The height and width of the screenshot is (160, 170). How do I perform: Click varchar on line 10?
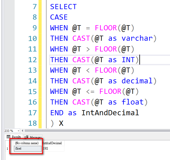[x=137, y=38]
